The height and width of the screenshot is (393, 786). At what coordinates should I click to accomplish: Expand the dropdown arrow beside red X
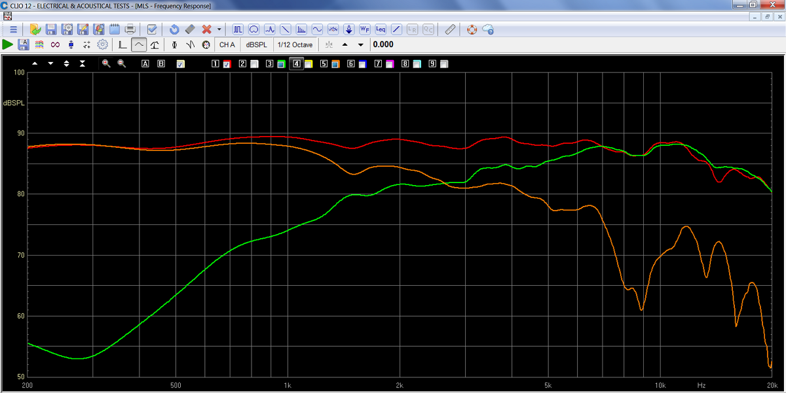[219, 29]
